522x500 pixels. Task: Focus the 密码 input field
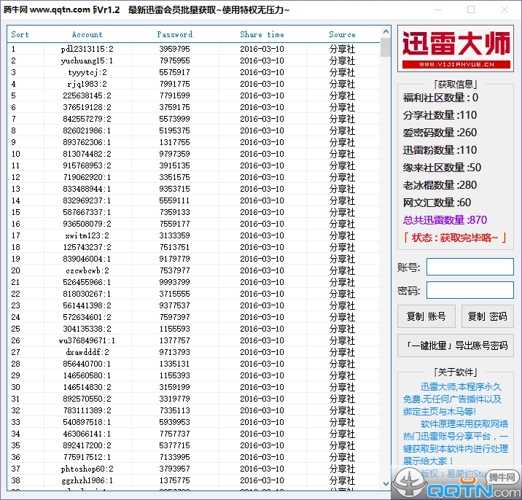pyautogui.click(x=470, y=290)
